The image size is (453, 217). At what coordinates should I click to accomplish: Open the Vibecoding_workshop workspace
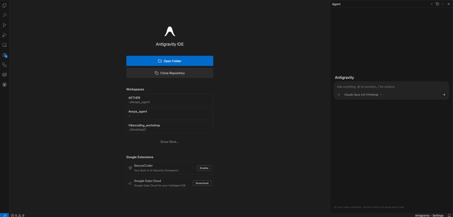[169, 128]
